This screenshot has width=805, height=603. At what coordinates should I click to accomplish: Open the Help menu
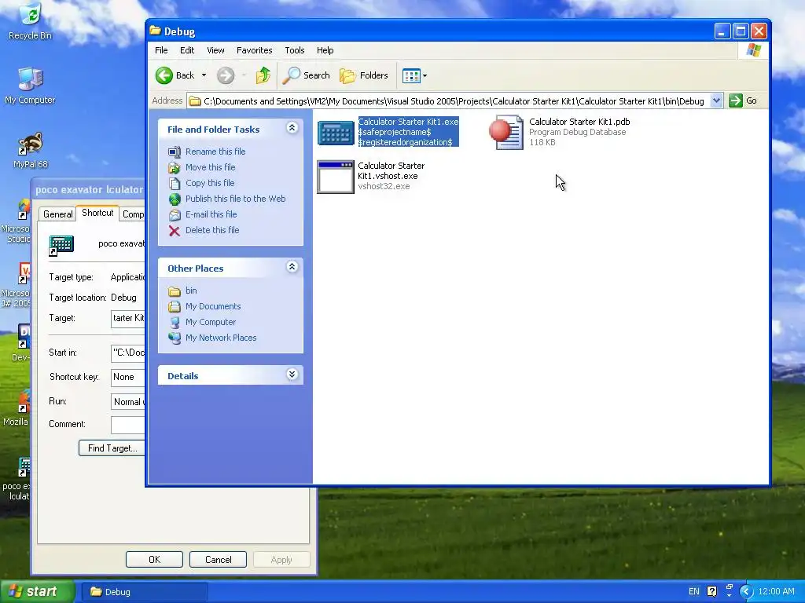click(325, 50)
